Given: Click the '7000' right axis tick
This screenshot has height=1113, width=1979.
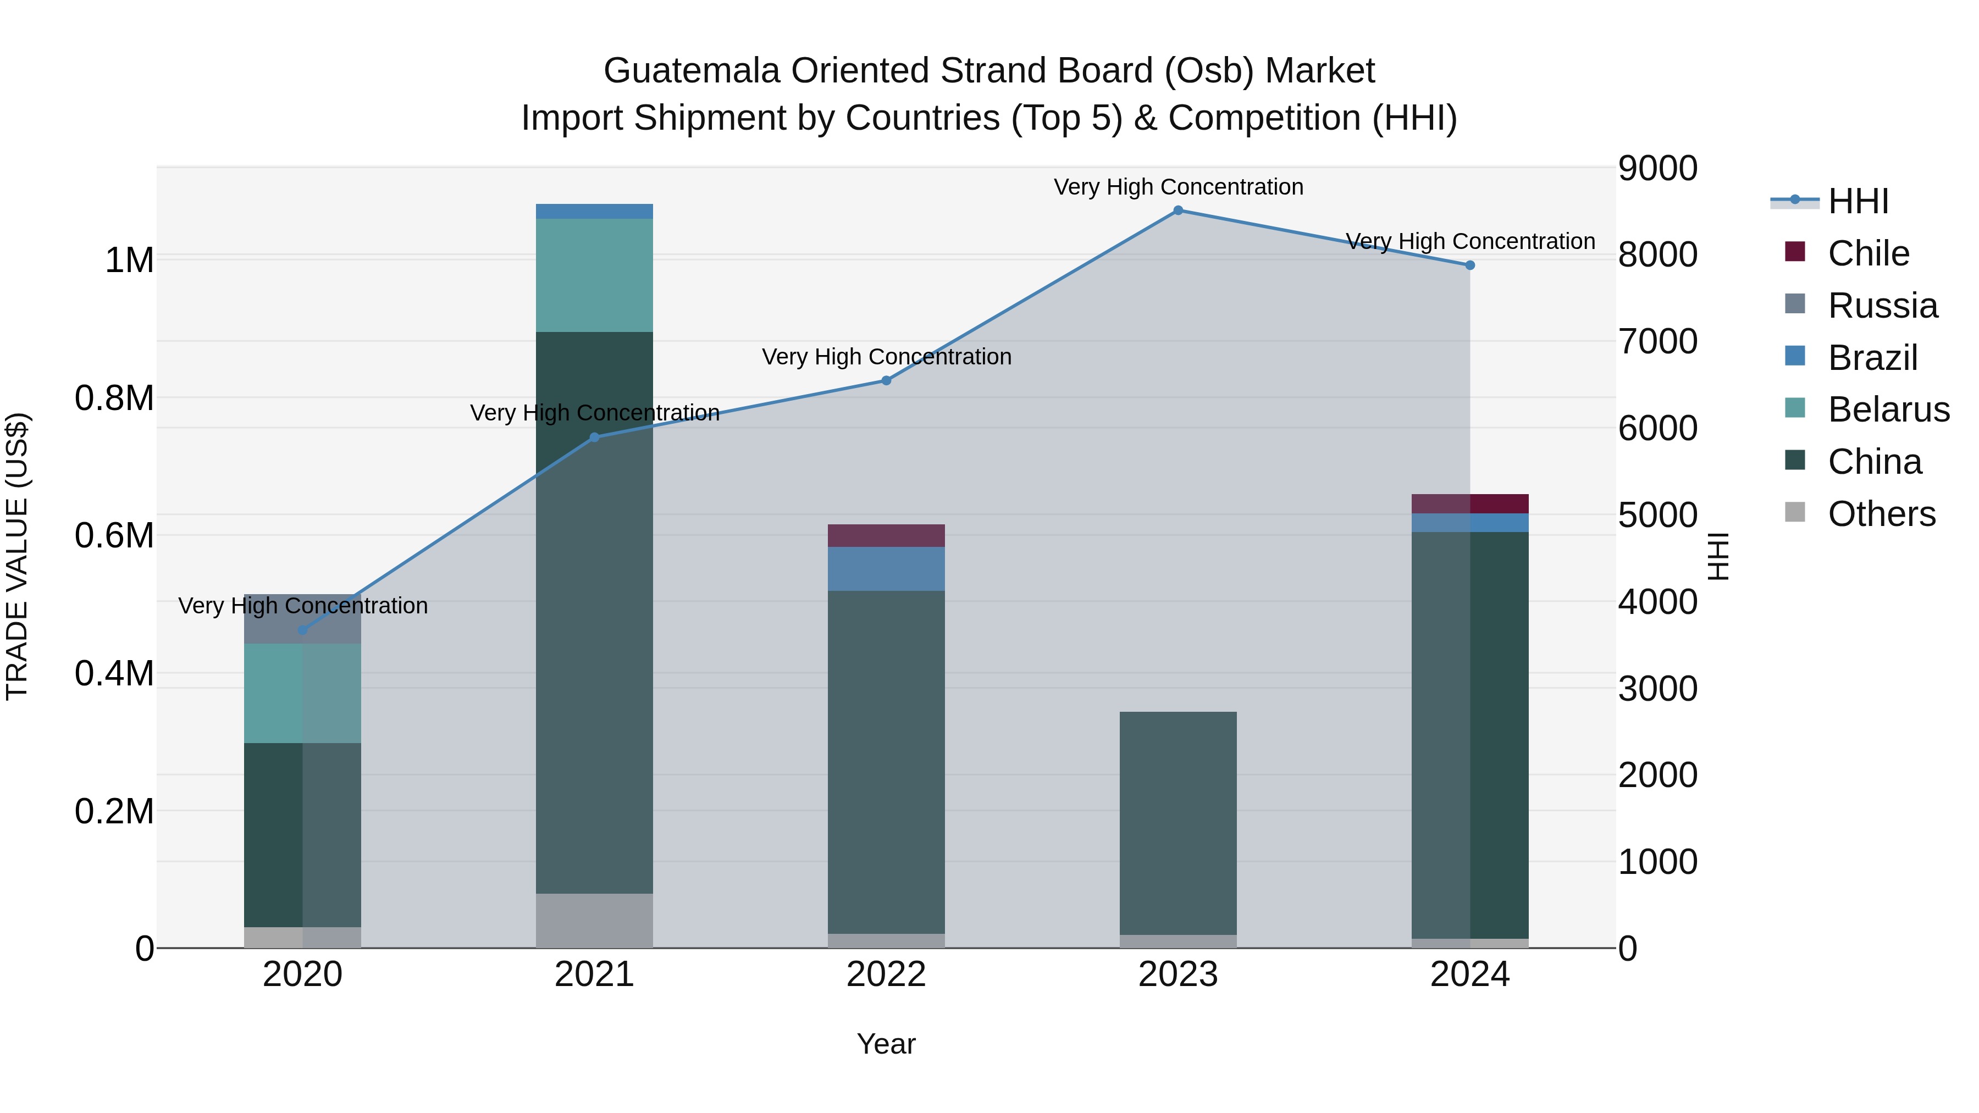Looking at the screenshot, I should point(1658,341).
